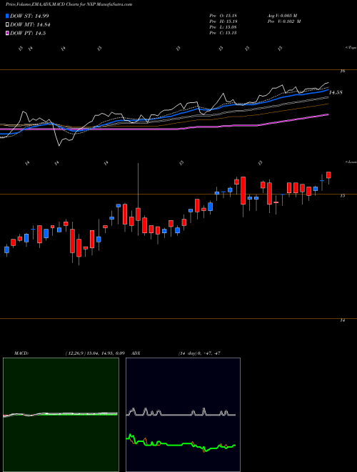Click the 'Pre H: 15.18' value
Screen dimensions: 357x472
223,21
